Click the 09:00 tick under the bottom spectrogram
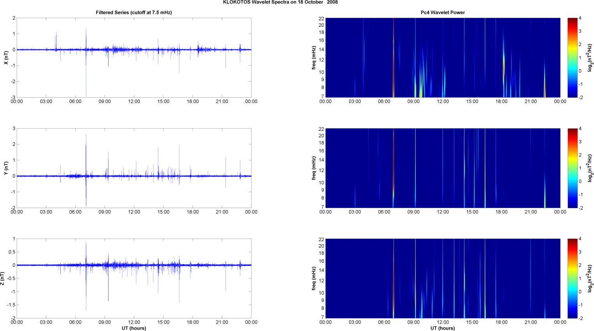 [x=413, y=322]
